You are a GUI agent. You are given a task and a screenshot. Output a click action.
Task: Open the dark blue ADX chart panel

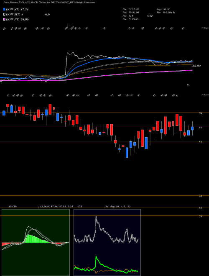(x=107, y=243)
